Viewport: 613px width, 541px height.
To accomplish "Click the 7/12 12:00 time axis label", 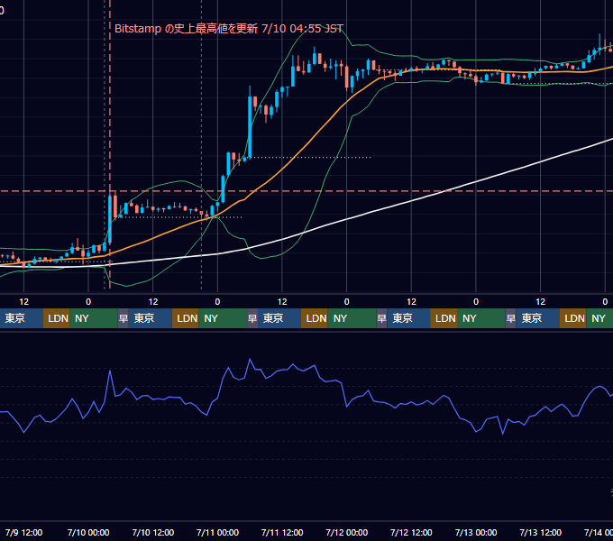I will click(x=411, y=532).
